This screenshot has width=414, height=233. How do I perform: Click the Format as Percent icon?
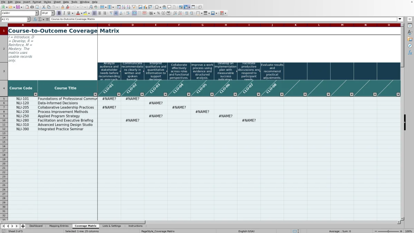[x=158, y=13]
